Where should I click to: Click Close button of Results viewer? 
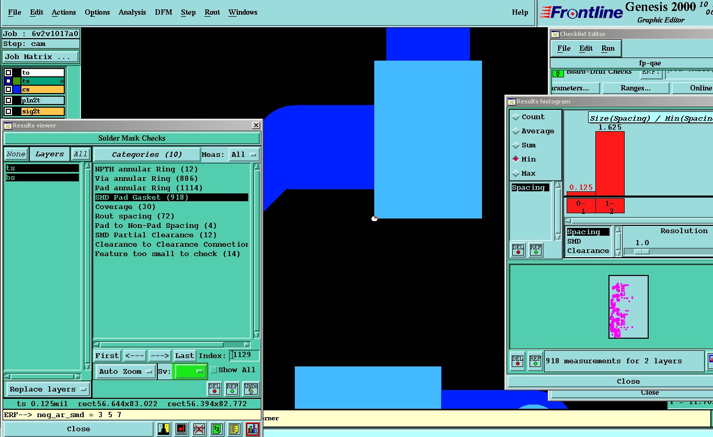pos(78,429)
